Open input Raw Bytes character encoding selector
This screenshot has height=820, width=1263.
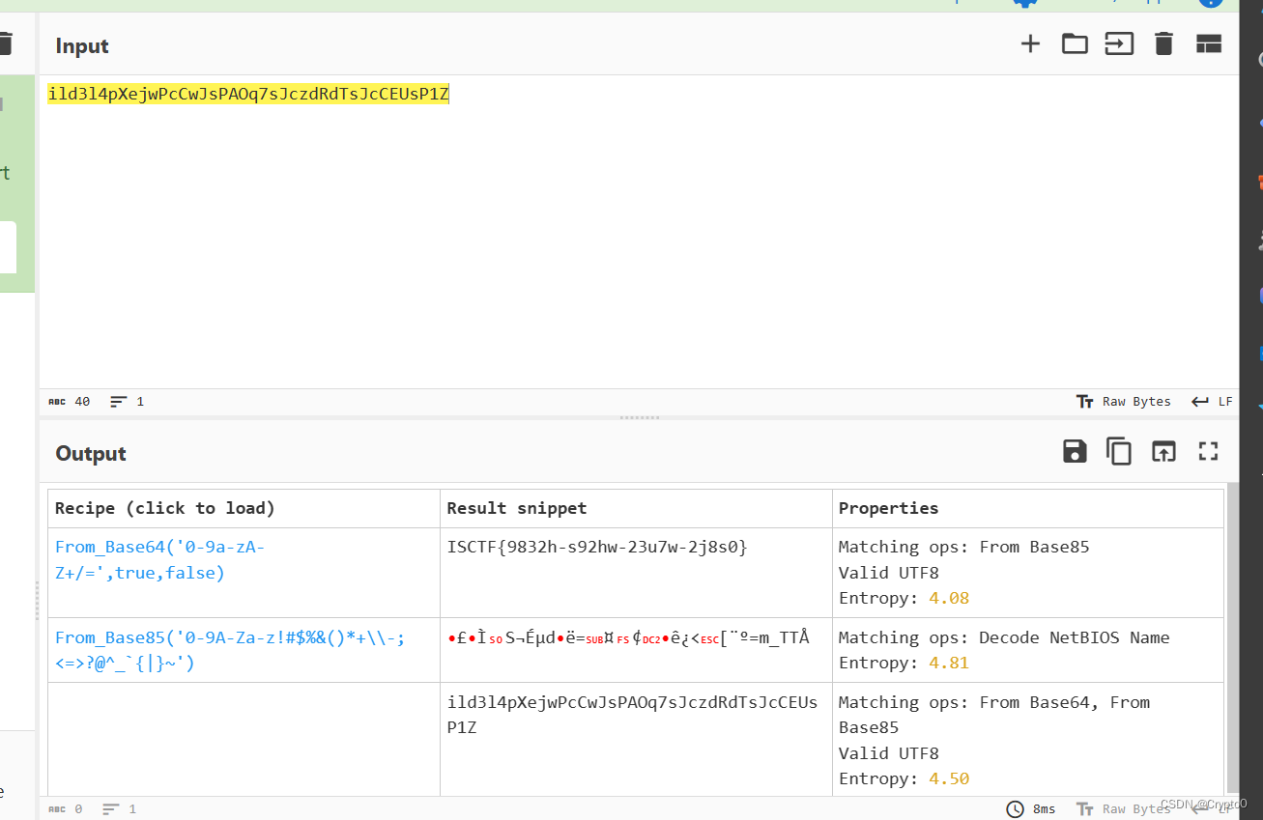tap(1123, 401)
